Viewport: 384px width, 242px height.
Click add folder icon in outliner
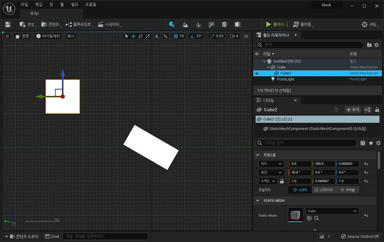[x=369, y=45]
